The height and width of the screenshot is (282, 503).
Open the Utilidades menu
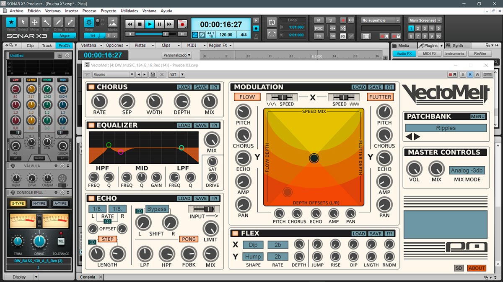point(129,10)
